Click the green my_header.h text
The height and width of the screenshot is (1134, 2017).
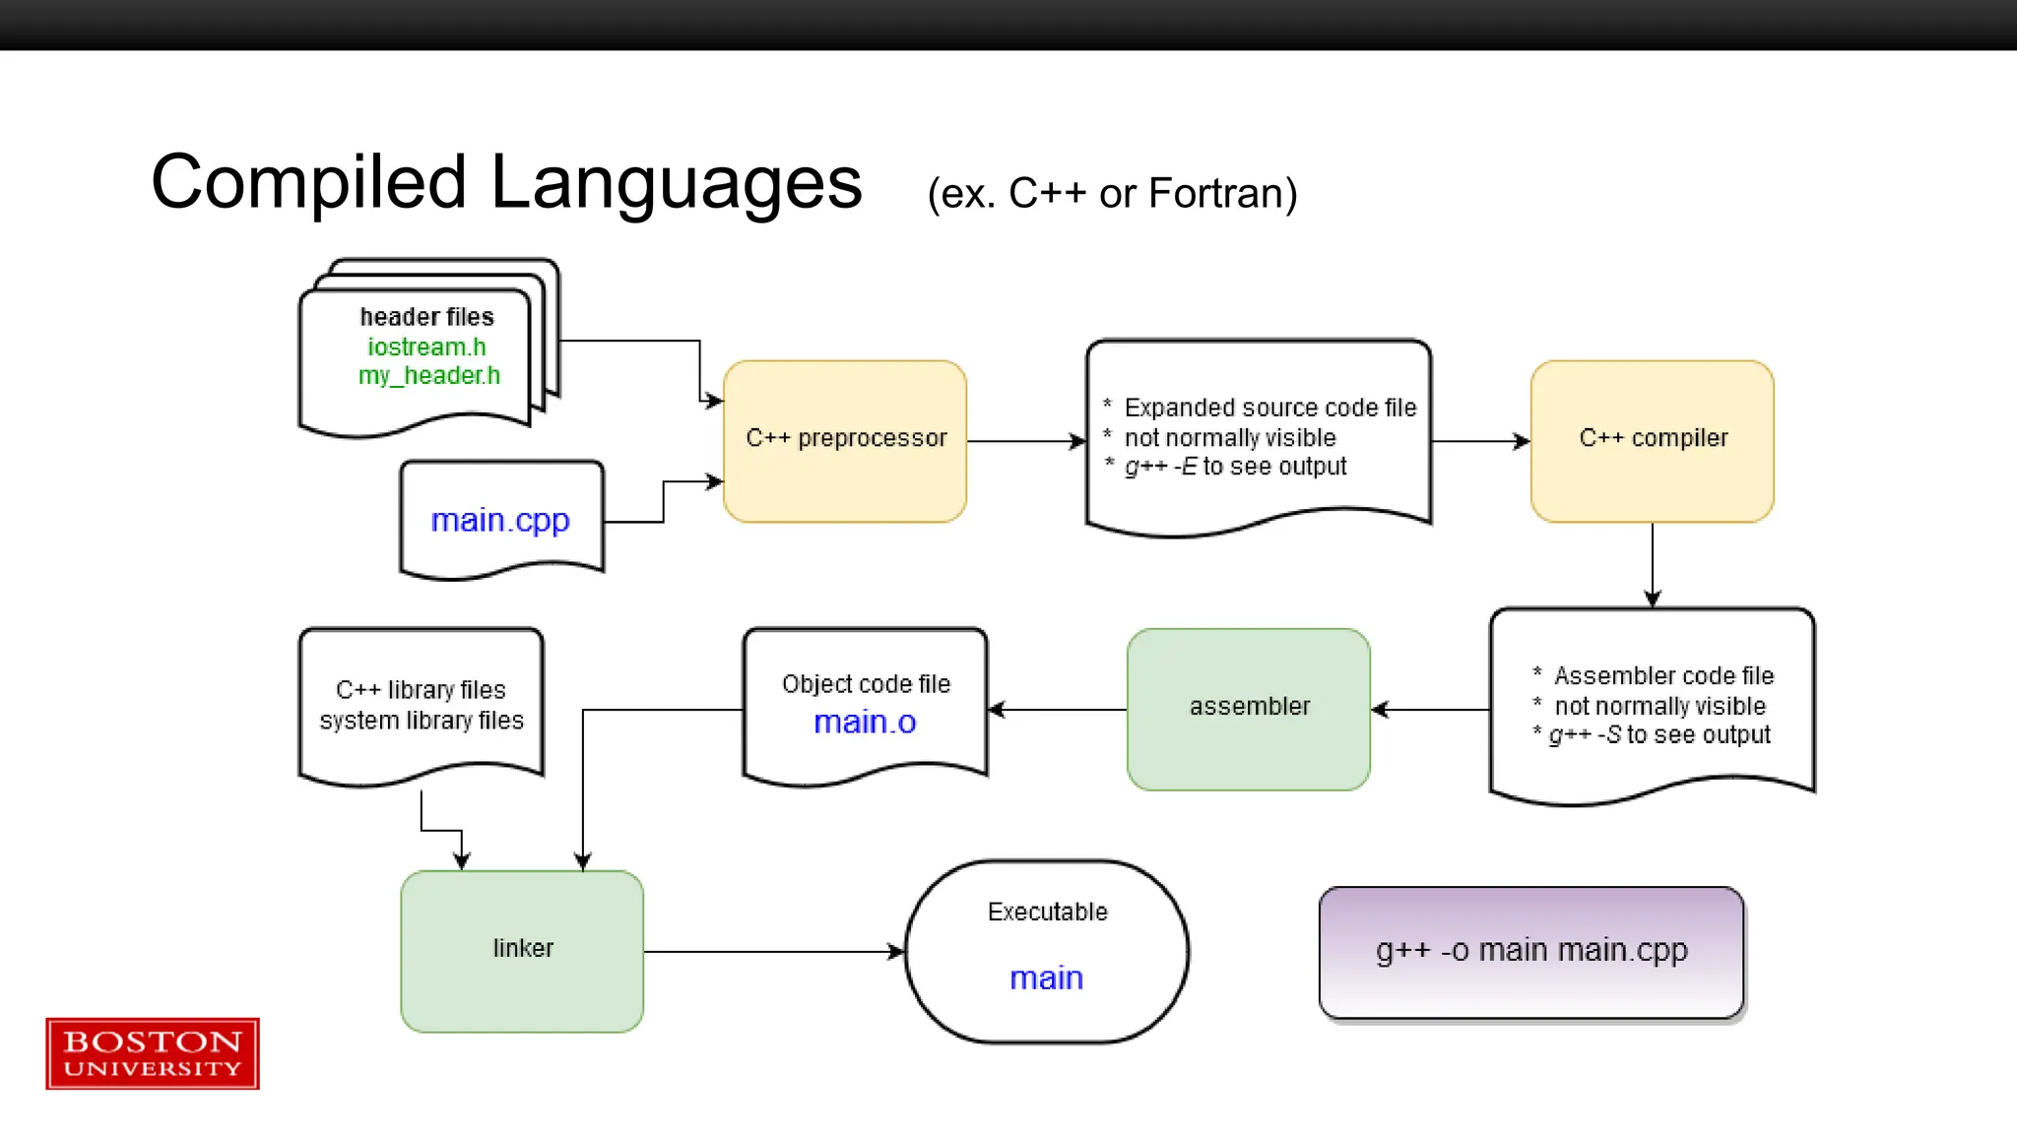[428, 376]
